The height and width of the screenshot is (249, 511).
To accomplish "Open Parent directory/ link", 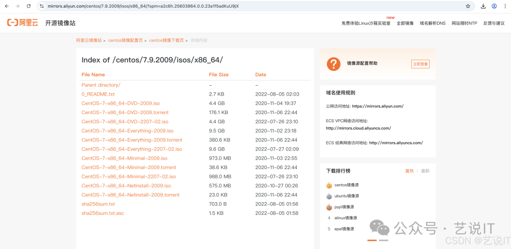I will coord(101,85).
